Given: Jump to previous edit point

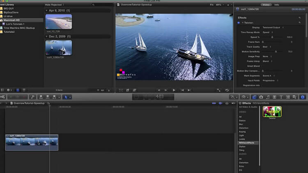Looking at the screenshot, I should 182,90.
